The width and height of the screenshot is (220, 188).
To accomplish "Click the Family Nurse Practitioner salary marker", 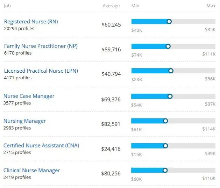I will (x=168, y=46).
